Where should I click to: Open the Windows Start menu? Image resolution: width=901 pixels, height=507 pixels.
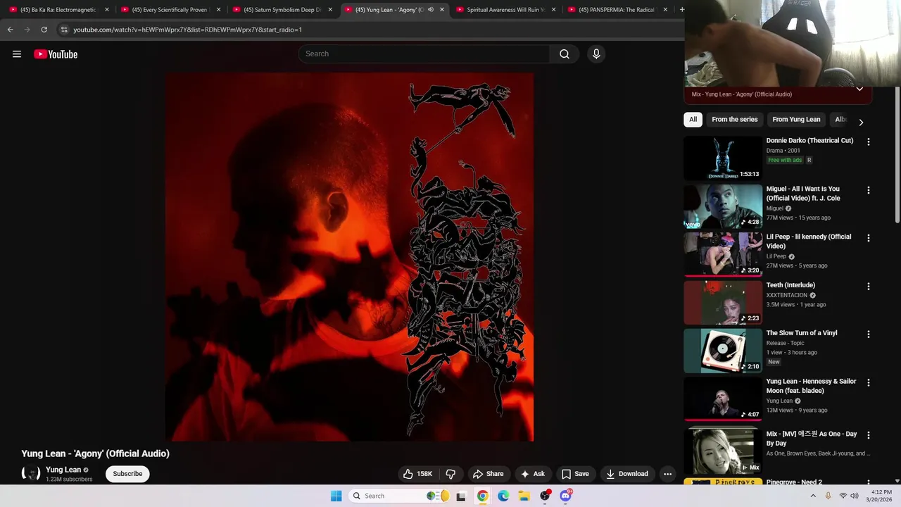pyautogui.click(x=336, y=496)
